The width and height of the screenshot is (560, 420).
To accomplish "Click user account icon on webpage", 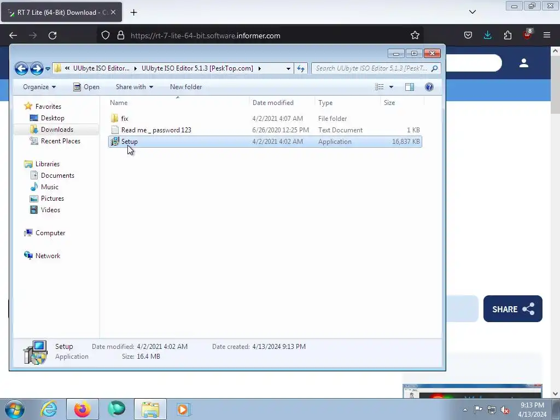I will (x=523, y=63).
